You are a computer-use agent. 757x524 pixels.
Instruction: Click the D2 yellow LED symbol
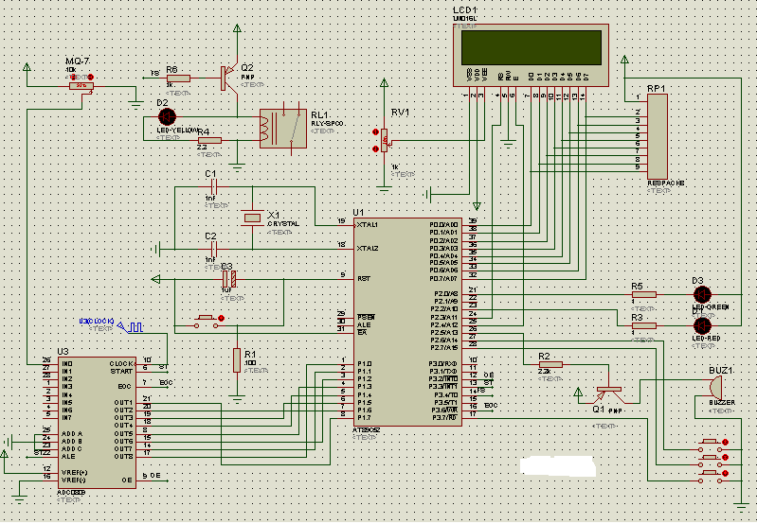[x=167, y=116]
